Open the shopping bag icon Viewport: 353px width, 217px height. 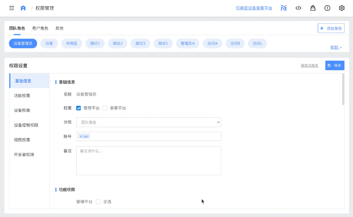[x=313, y=8]
